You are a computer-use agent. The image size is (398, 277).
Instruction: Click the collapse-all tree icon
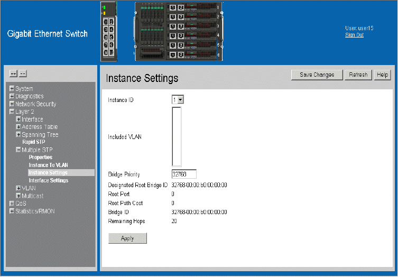coord(23,73)
